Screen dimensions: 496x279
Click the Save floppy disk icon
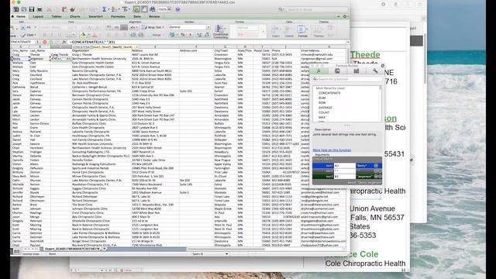coord(32,9)
